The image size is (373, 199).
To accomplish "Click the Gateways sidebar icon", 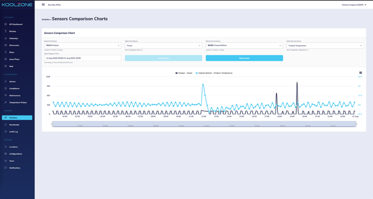I will coord(6,38).
